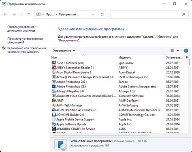This screenshot has width=192, height=152.
Task: Click the Active@ Password Changer icon
Action: [54, 77]
